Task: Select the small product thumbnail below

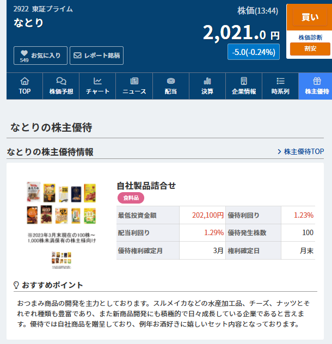Action: (62, 260)
